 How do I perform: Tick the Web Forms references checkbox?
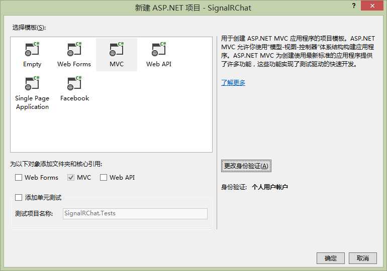(x=19, y=177)
